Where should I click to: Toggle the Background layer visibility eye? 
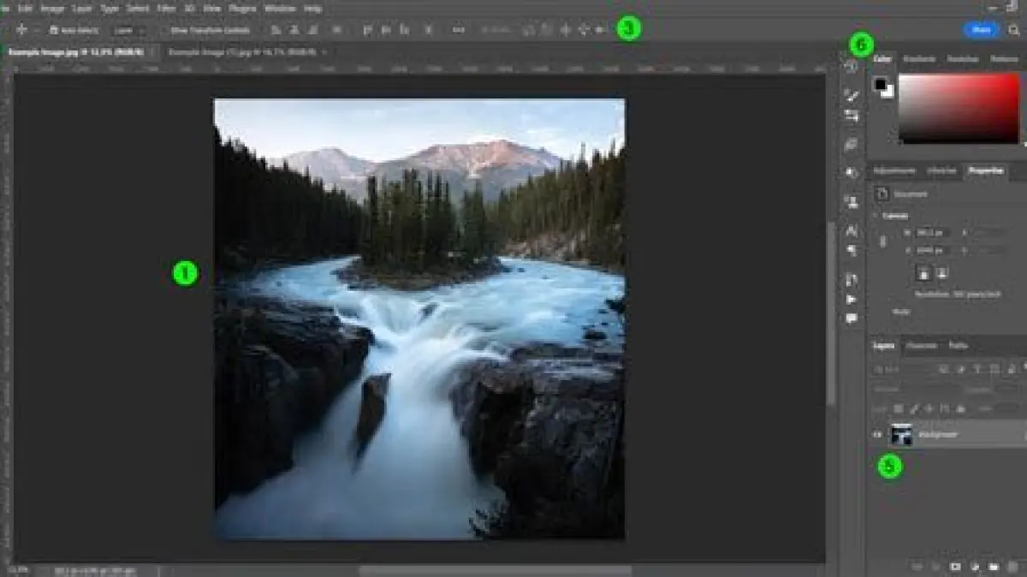[876, 435]
